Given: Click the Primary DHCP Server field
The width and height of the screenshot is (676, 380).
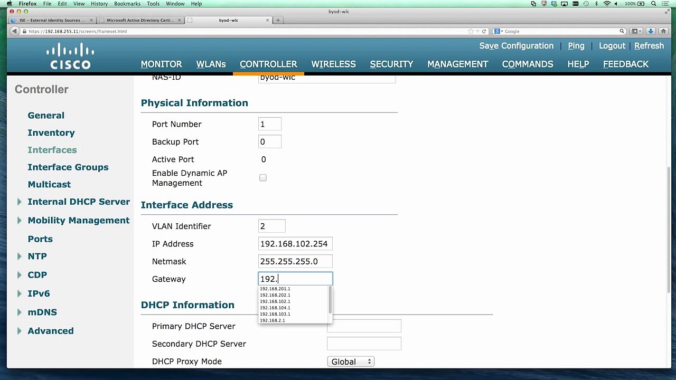Looking at the screenshot, I should click(364, 326).
